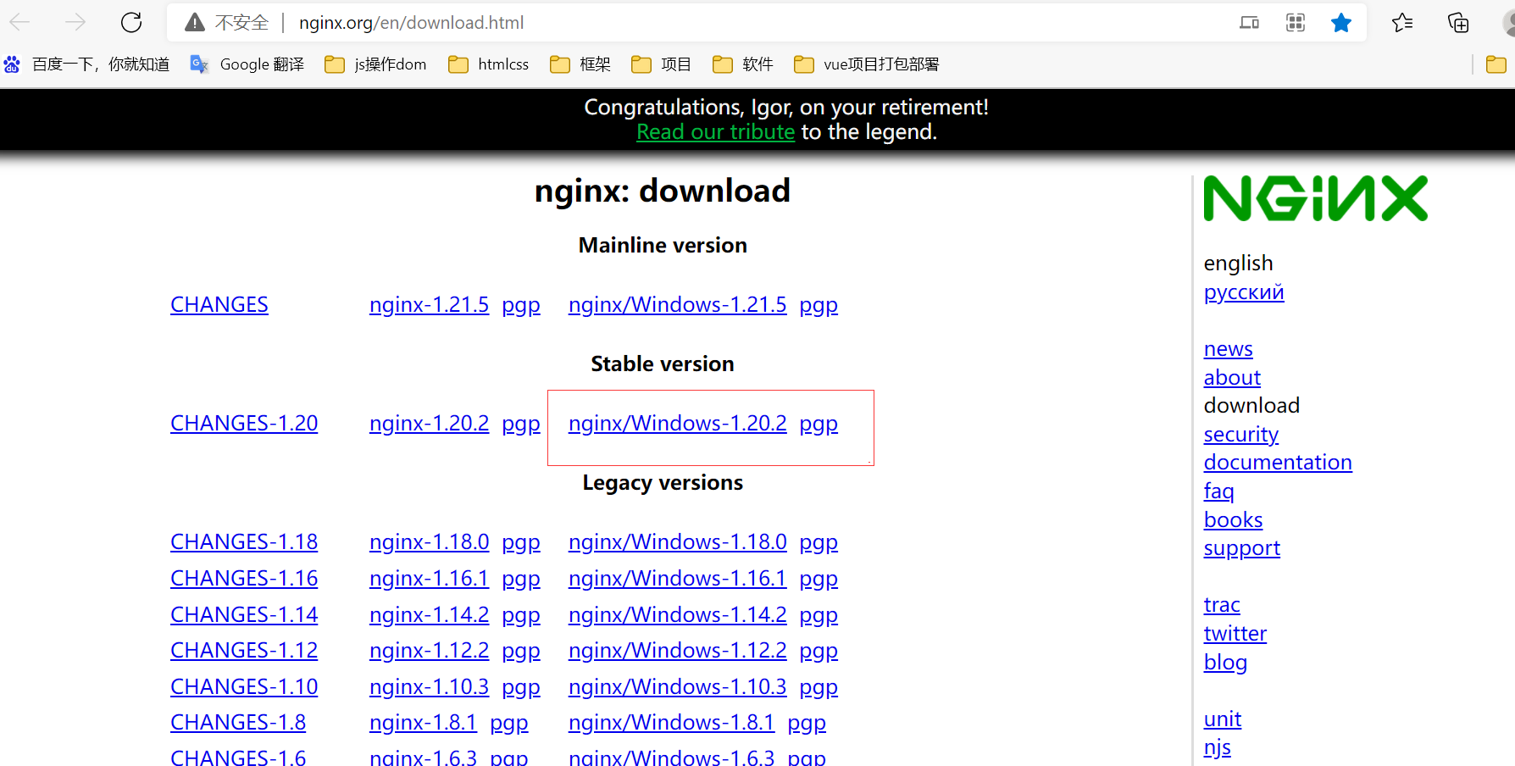This screenshot has height=766, width=1515.
Task: Reload the page with refresh icon
Action: (x=131, y=22)
